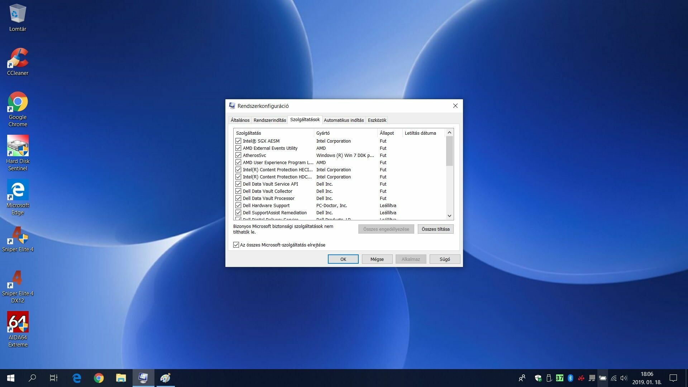Open the Automatikus indítás tab

point(344,120)
